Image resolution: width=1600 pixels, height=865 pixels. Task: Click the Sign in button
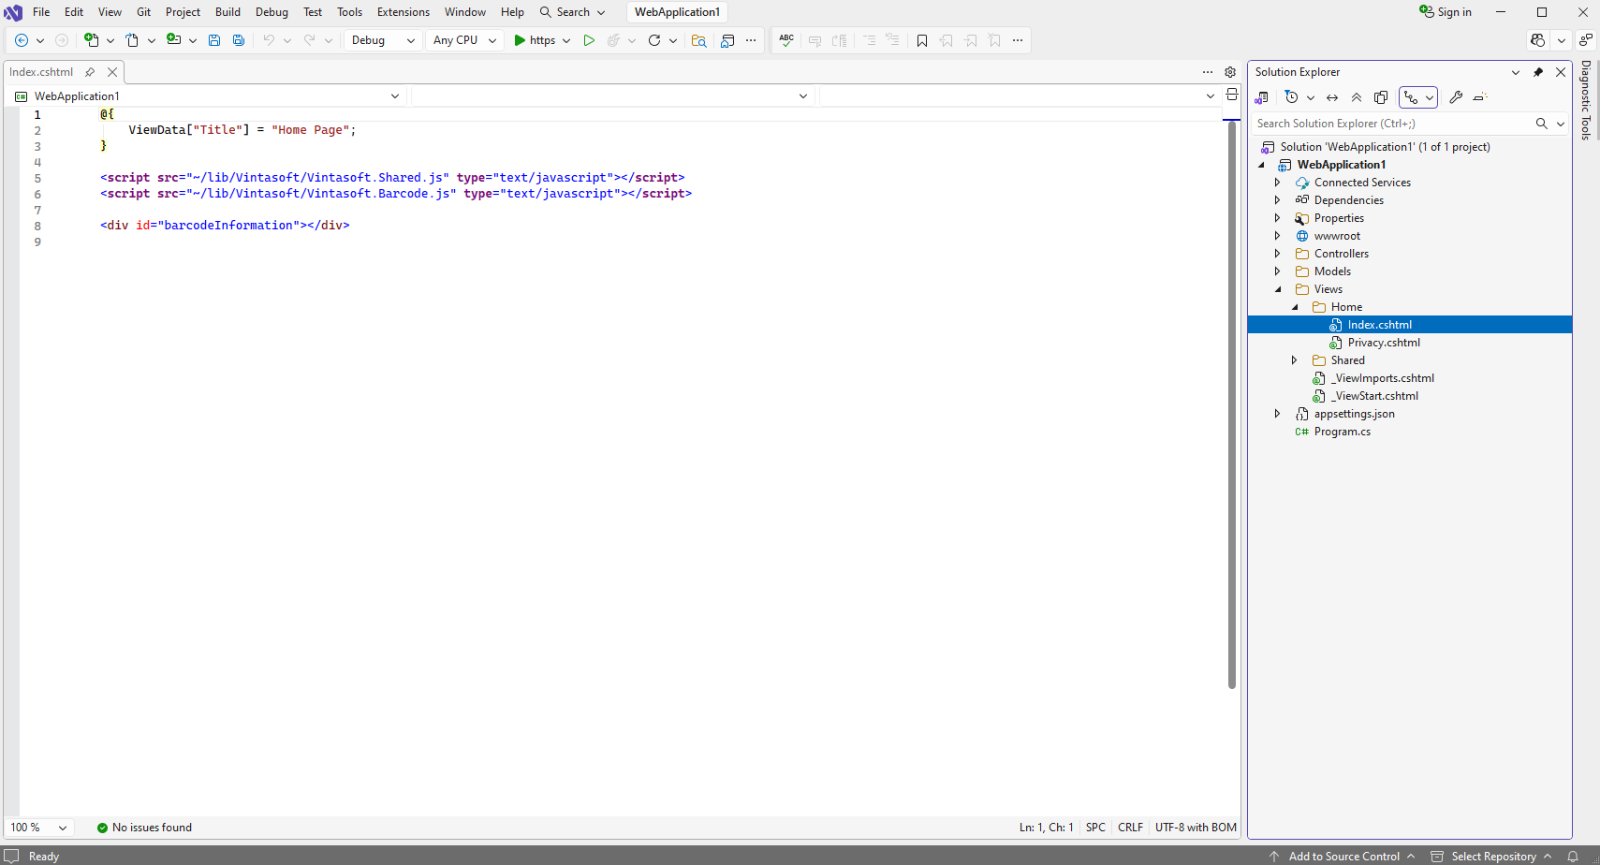pos(1446,12)
